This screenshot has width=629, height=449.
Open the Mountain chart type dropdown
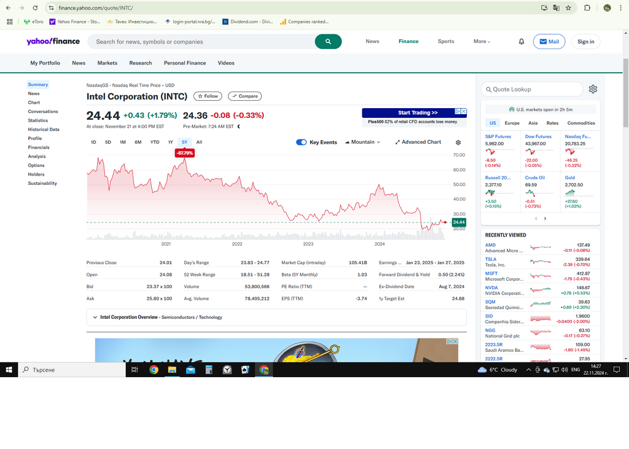(x=363, y=143)
